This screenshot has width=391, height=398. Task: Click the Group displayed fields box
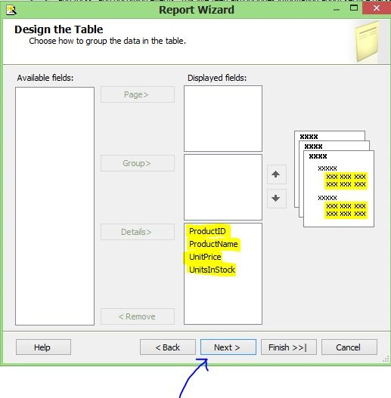tap(223, 187)
